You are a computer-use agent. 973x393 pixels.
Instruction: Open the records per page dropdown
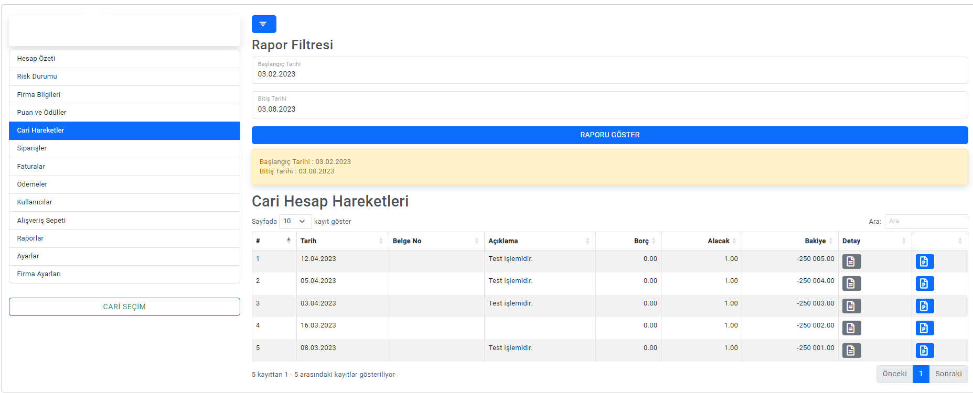point(295,222)
